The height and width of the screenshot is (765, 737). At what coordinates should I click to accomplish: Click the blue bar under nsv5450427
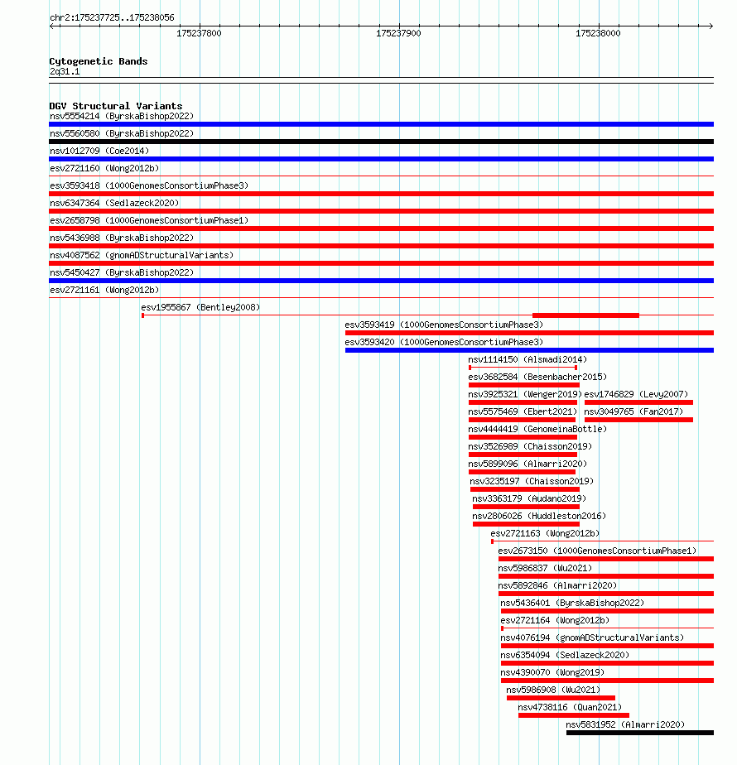click(381, 281)
